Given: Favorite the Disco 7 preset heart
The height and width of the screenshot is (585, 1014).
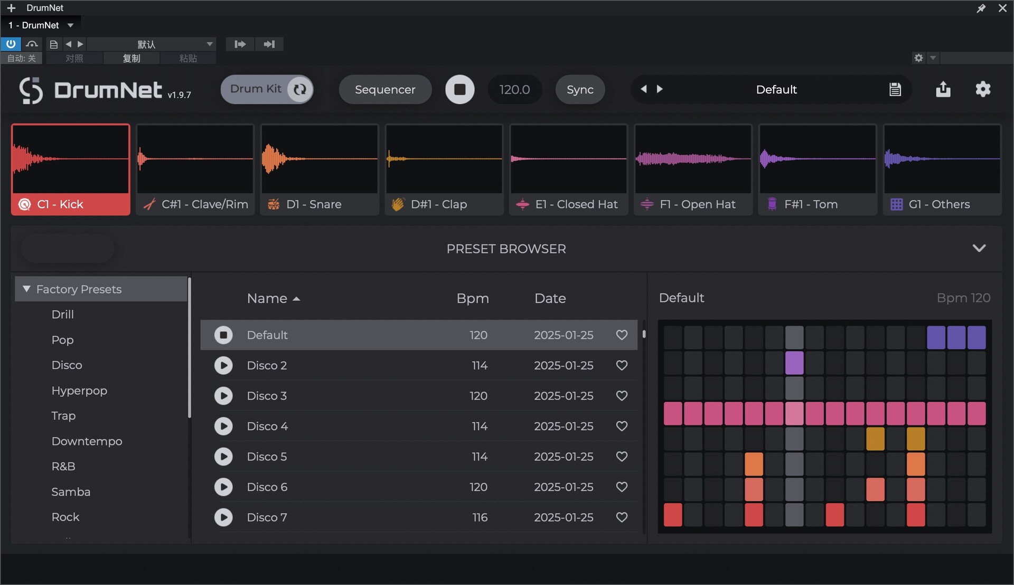Looking at the screenshot, I should (622, 517).
